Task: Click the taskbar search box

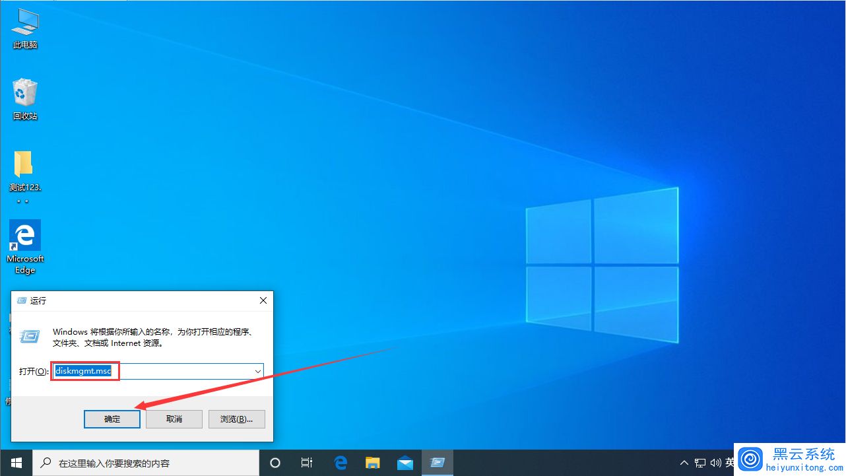Action: click(x=145, y=463)
